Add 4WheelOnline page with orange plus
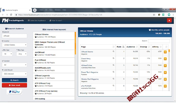 (x=165, y=66)
